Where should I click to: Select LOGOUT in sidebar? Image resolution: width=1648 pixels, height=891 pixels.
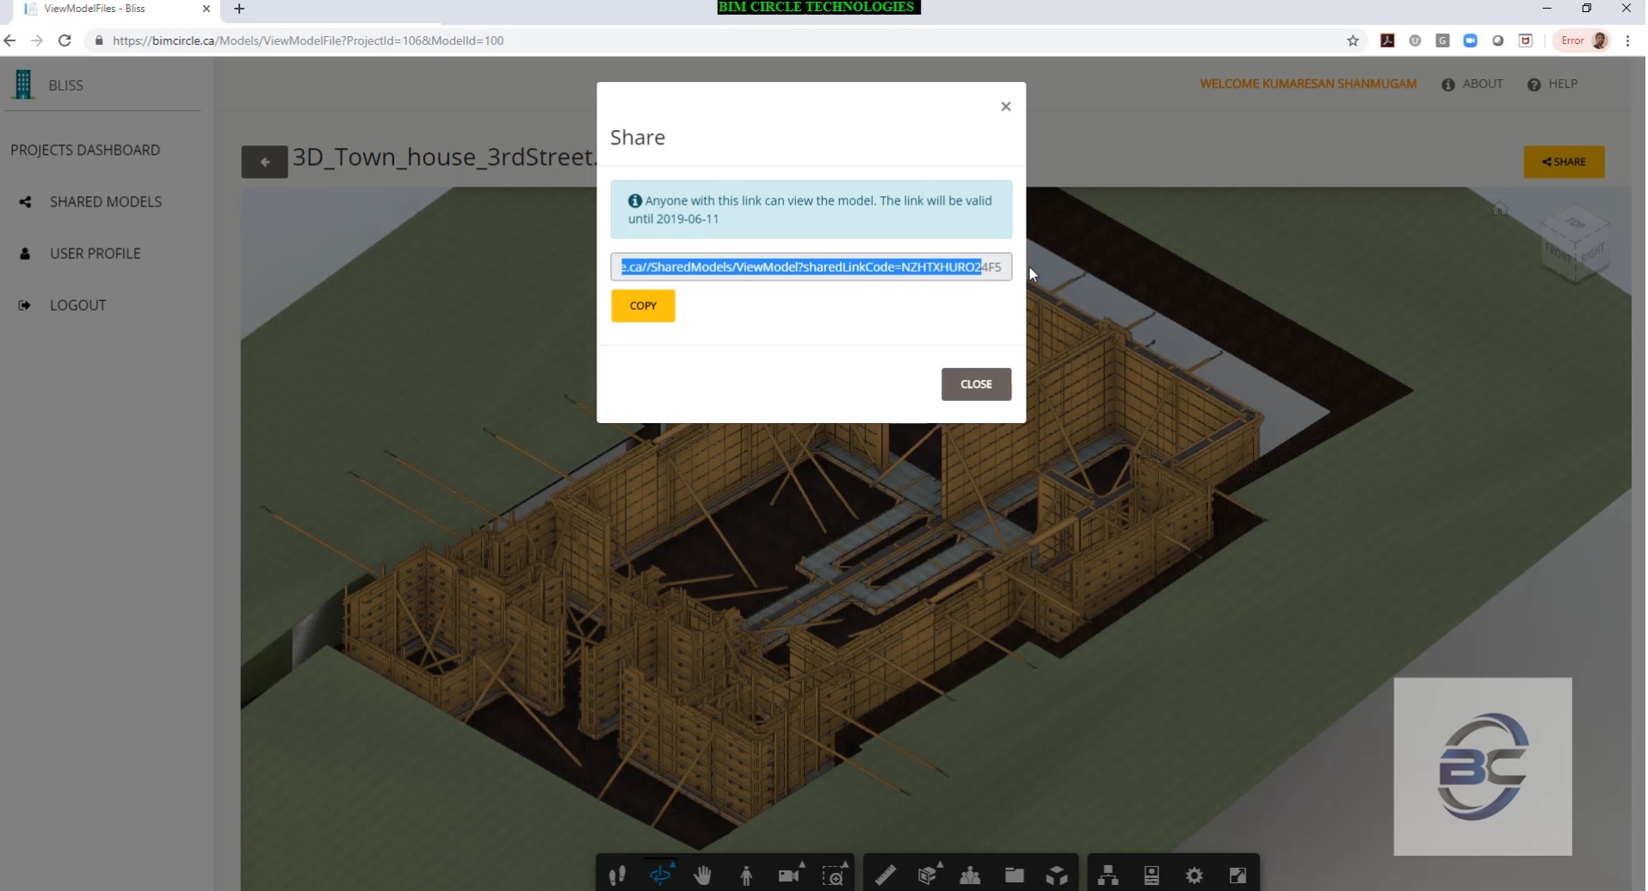point(77,305)
